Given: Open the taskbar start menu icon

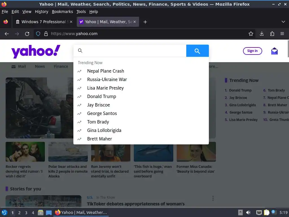Looking at the screenshot, I should click(x=5, y=212).
